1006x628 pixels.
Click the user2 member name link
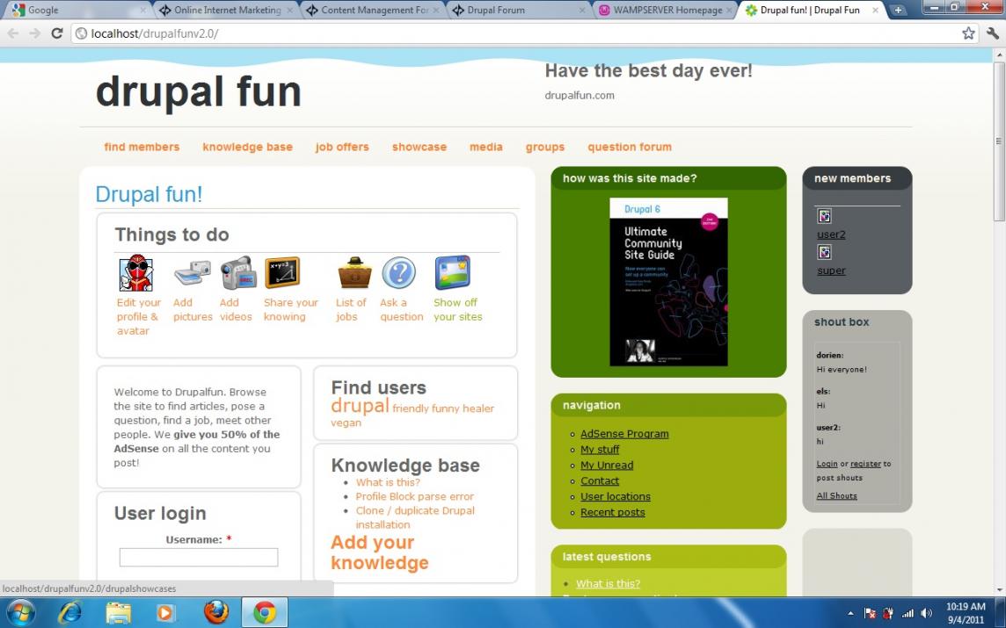(x=831, y=235)
